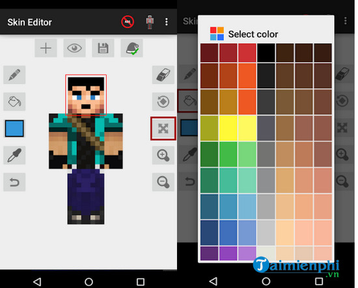This screenshot has width=358, height=288.
Task: Tap the Android back button on right screen
Action: coord(213,281)
